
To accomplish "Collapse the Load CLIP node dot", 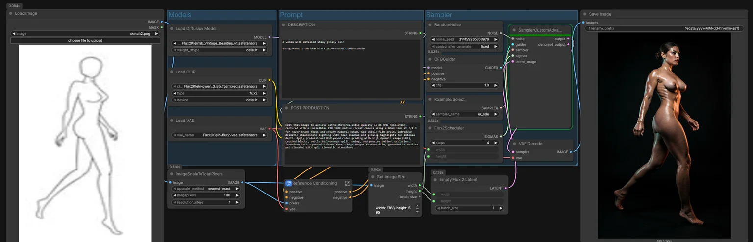I will click(x=172, y=72).
